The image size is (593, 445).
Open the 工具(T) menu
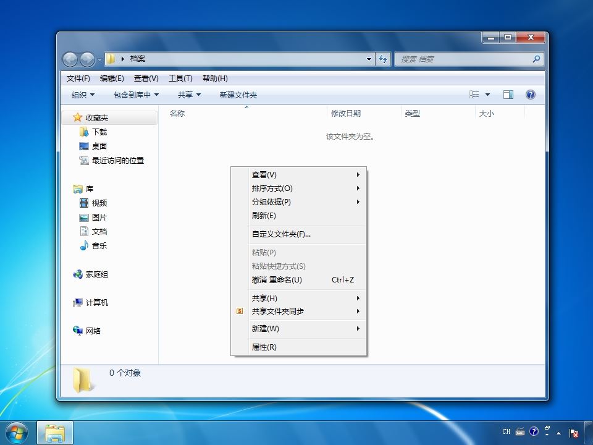180,78
